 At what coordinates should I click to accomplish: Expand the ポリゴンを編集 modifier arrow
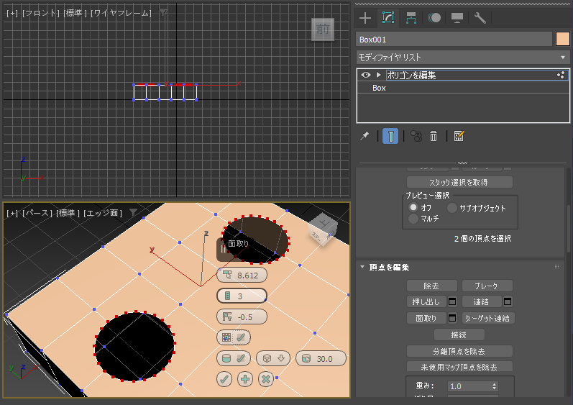coord(379,75)
